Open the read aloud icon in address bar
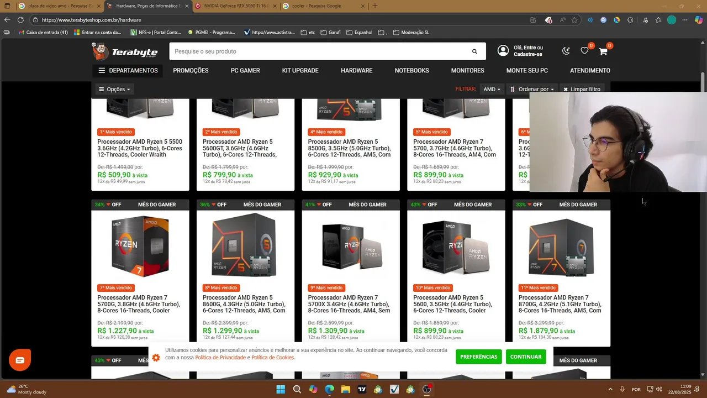 (x=562, y=20)
